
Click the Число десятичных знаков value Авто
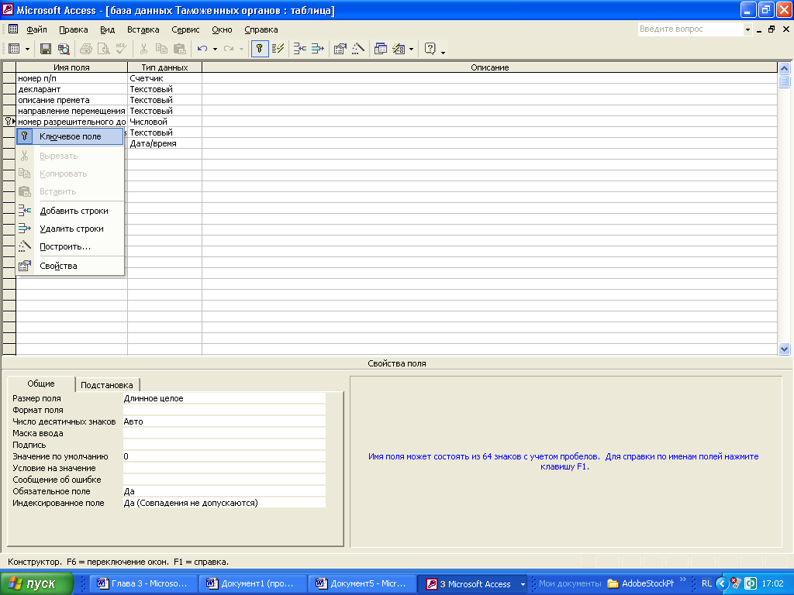pyautogui.click(x=224, y=421)
